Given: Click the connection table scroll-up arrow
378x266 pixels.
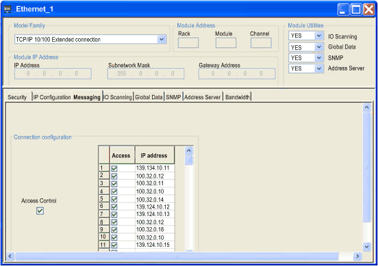Looking at the screenshot, I should tap(189, 150).
